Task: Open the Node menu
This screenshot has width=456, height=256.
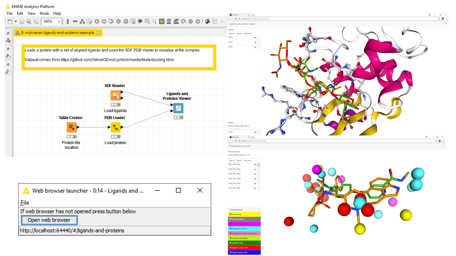Action: 44,14
